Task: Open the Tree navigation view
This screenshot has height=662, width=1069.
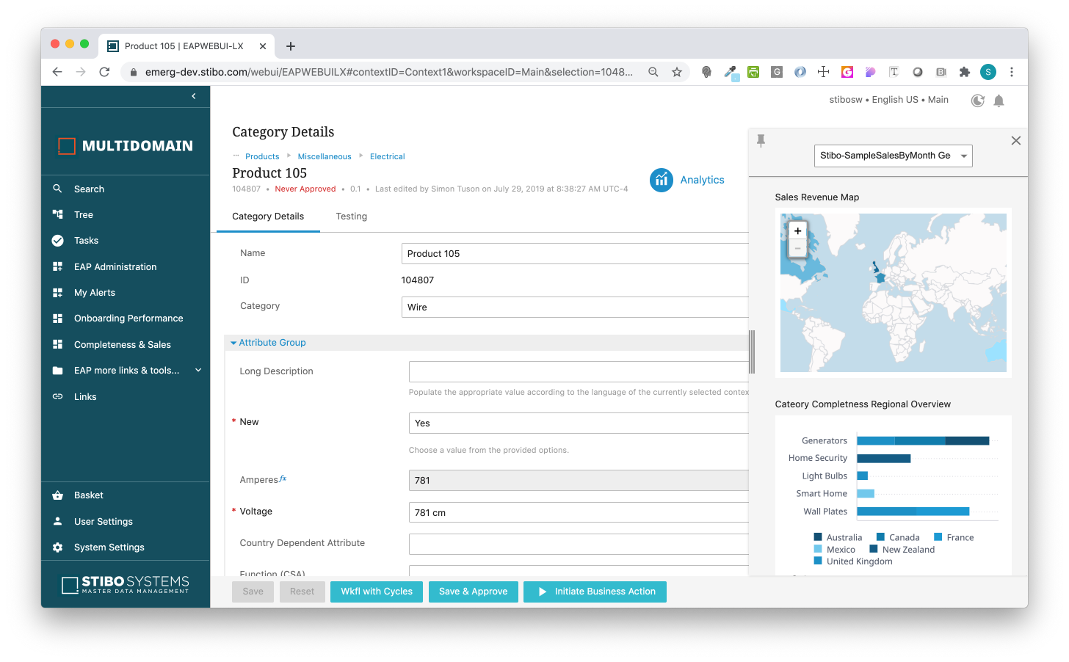Action: click(x=85, y=214)
